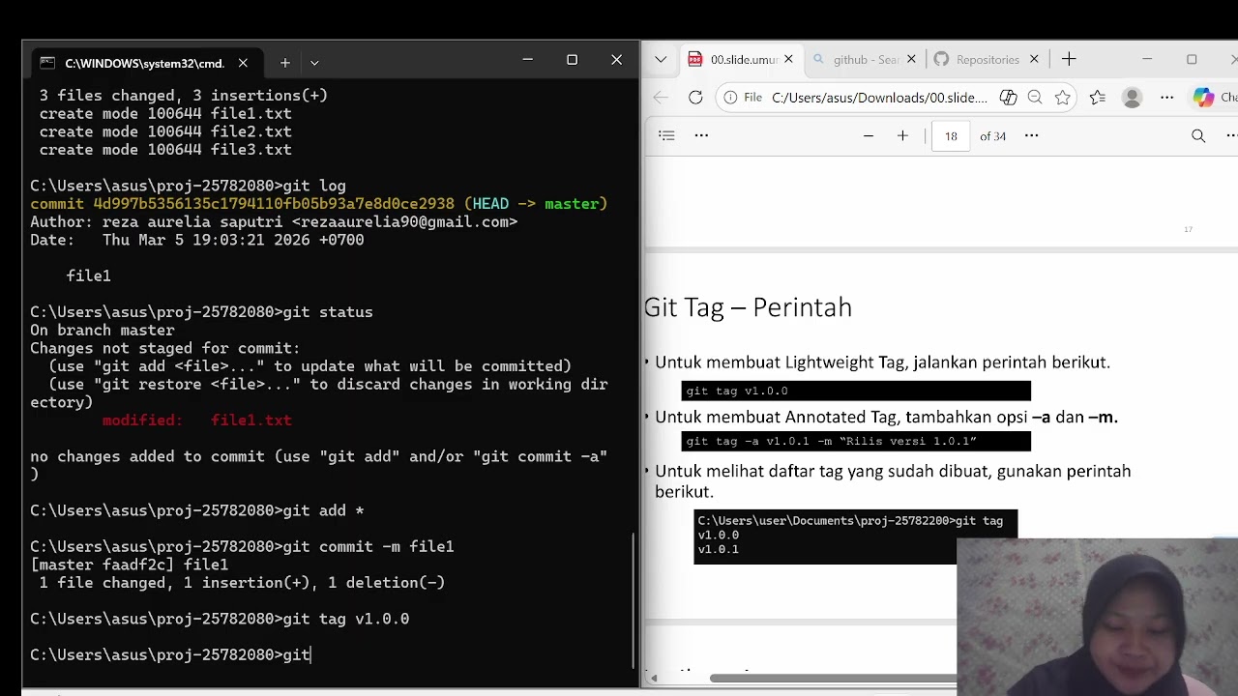Viewport: 1238px width, 696px height.
Task: Open the Favorites list
Action: 1098,98
